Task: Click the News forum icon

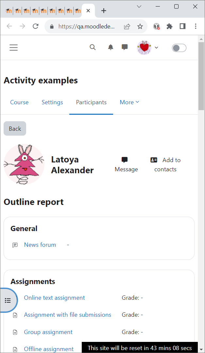Action: (15, 245)
